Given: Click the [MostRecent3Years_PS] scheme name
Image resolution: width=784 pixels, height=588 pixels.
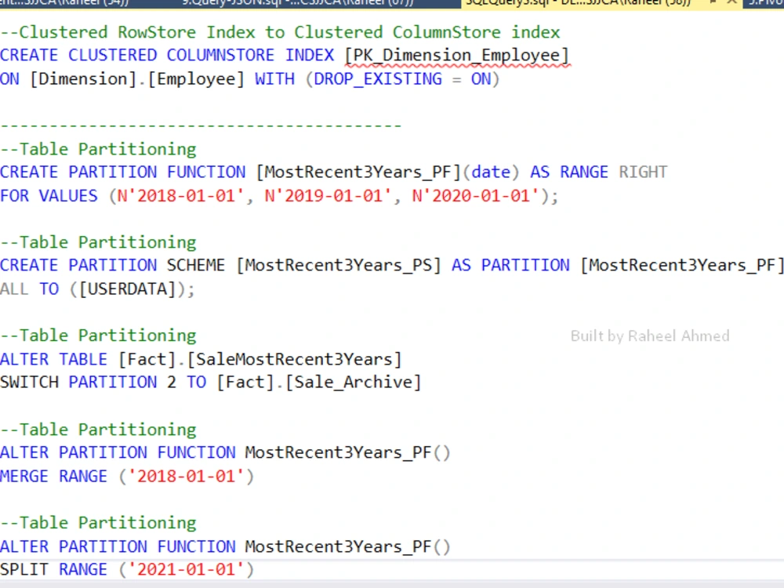Looking at the screenshot, I should [x=339, y=266].
